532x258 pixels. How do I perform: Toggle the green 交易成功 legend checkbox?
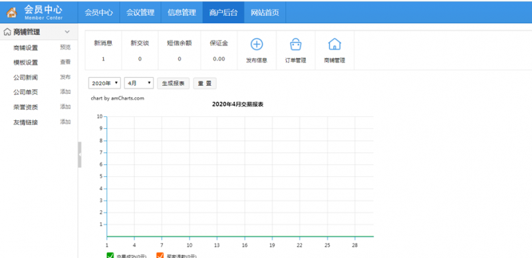pyautogui.click(x=110, y=255)
